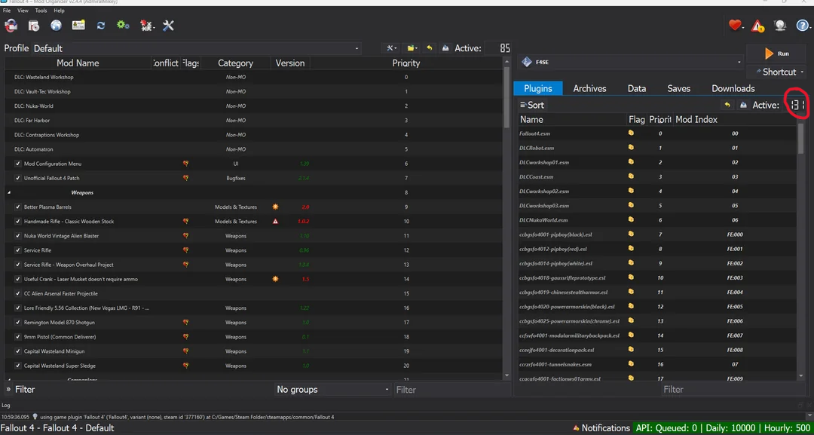Uncheck Nuka World Vintage Alien Blaster

click(x=18, y=236)
